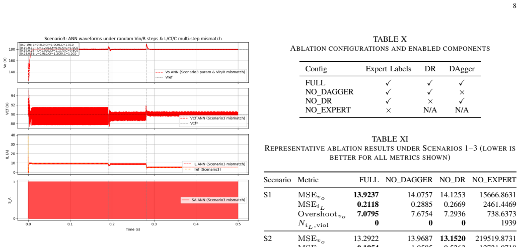Viewport: 520px width, 247px height.
Task: Click the 'Ablation configurations and enabled components' caption
Action: point(390,49)
